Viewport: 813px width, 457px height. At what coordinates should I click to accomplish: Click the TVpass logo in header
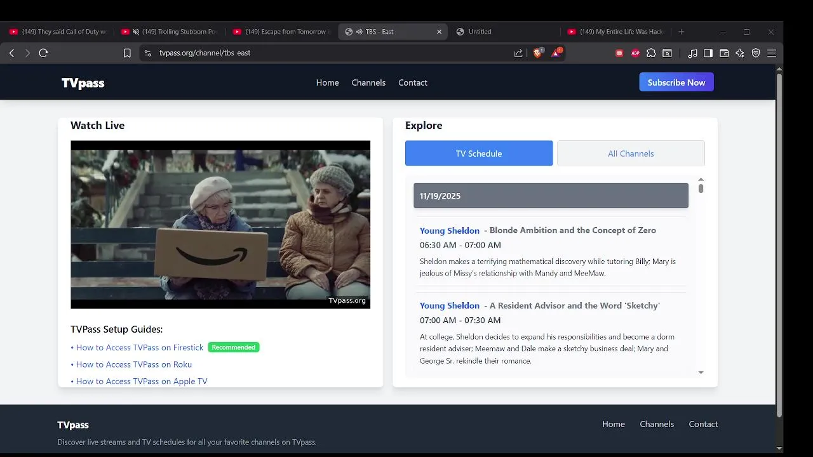83,83
